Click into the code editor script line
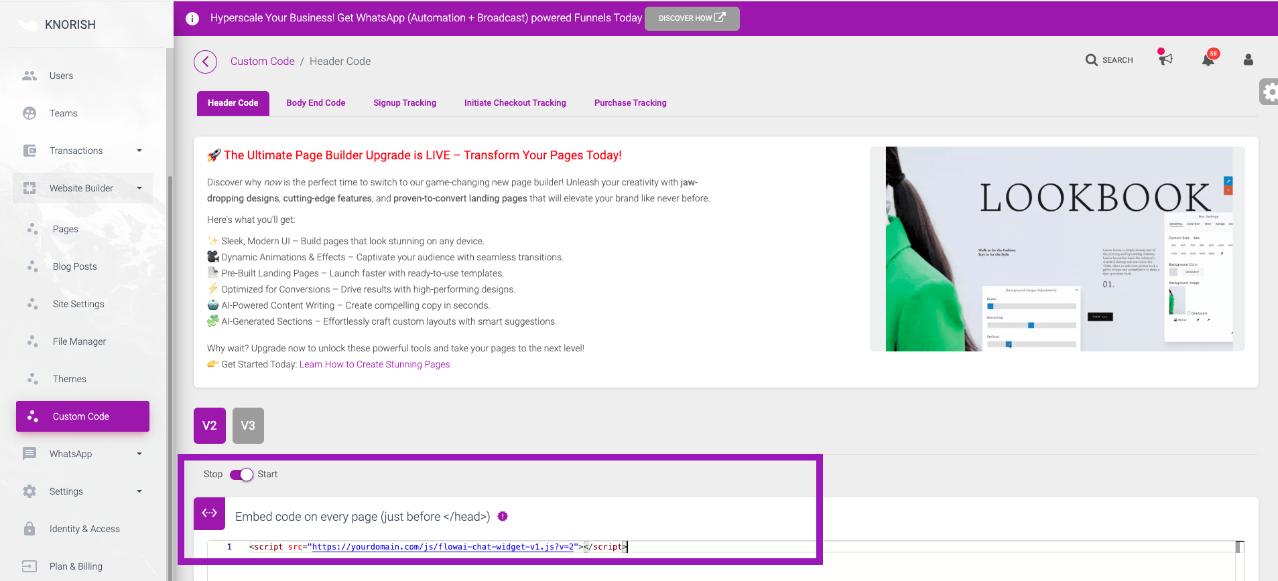This screenshot has width=1278, height=581. (438, 547)
